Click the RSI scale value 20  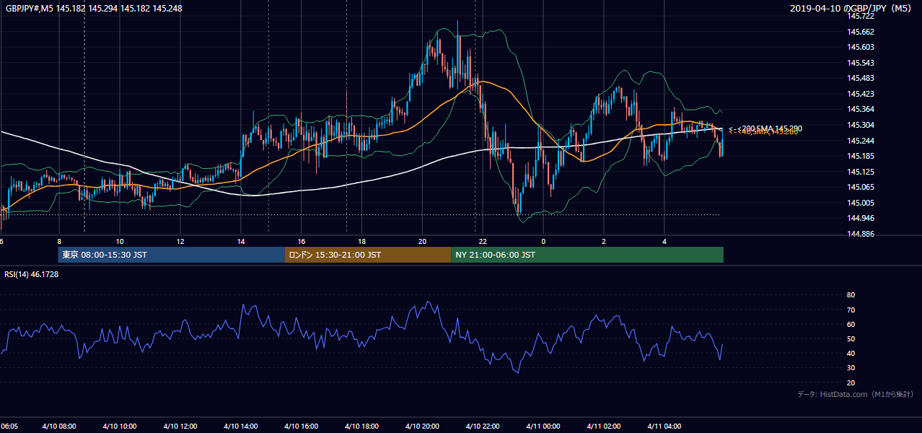click(x=851, y=382)
